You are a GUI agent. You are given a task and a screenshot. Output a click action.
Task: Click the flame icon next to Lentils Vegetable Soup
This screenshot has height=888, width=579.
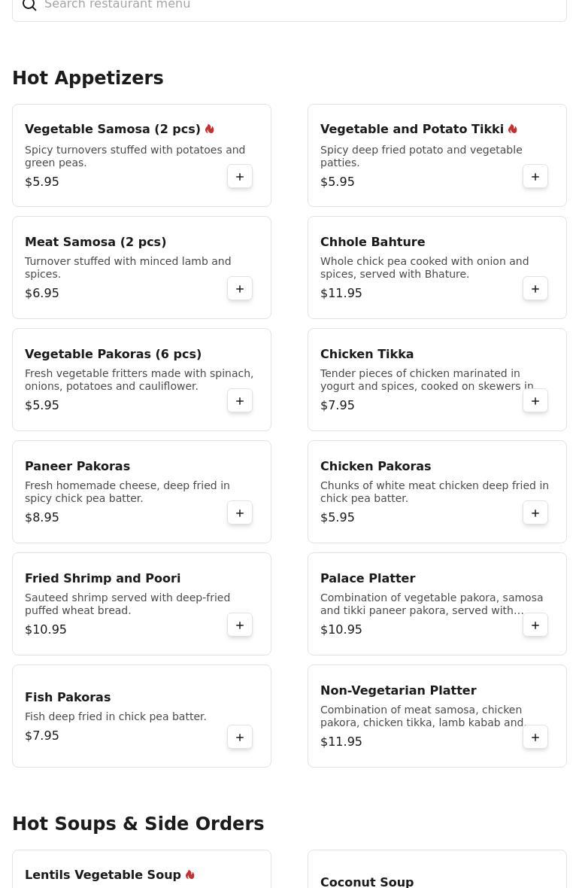coord(190,874)
